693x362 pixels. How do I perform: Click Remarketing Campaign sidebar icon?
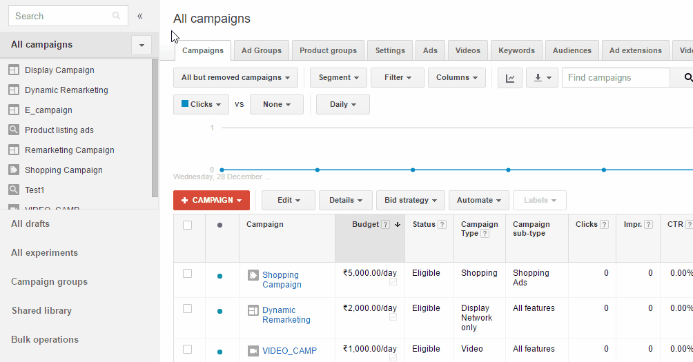coord(14,150)
